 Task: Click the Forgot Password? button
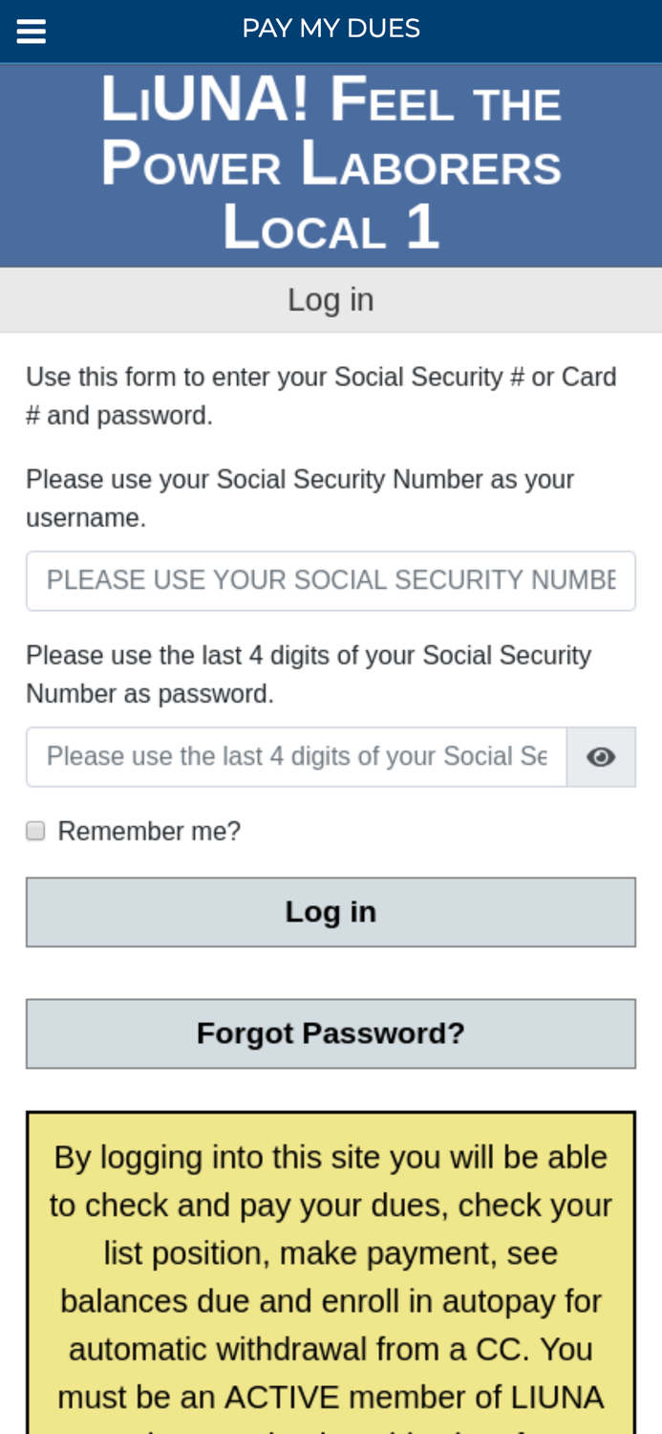pos(331,1033)
